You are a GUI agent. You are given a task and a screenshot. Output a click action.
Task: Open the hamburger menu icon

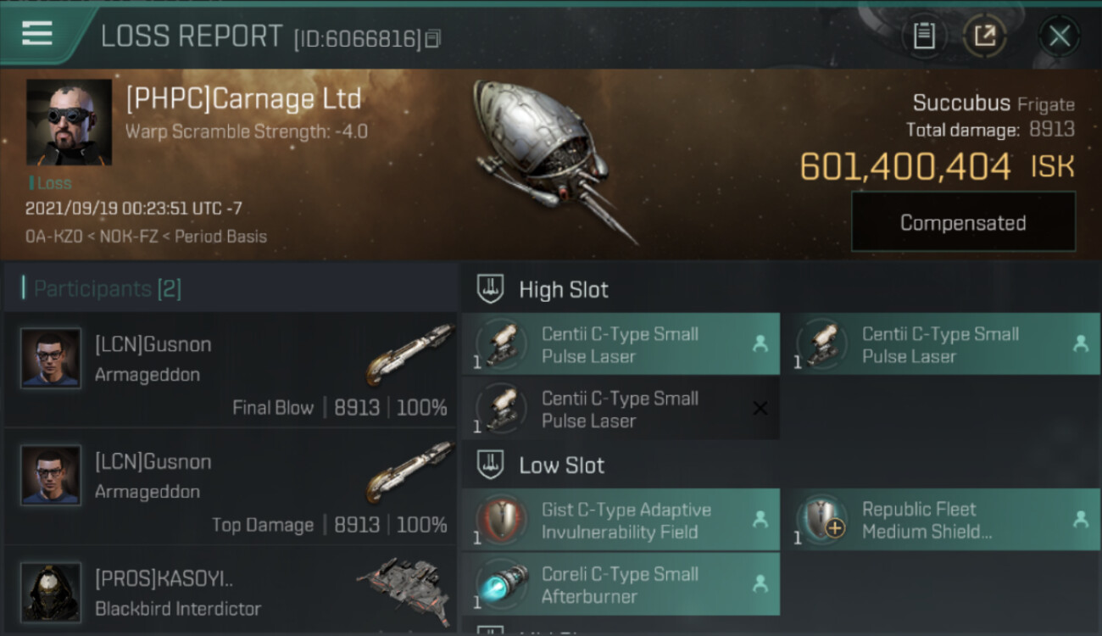click(x=37, y=34)
